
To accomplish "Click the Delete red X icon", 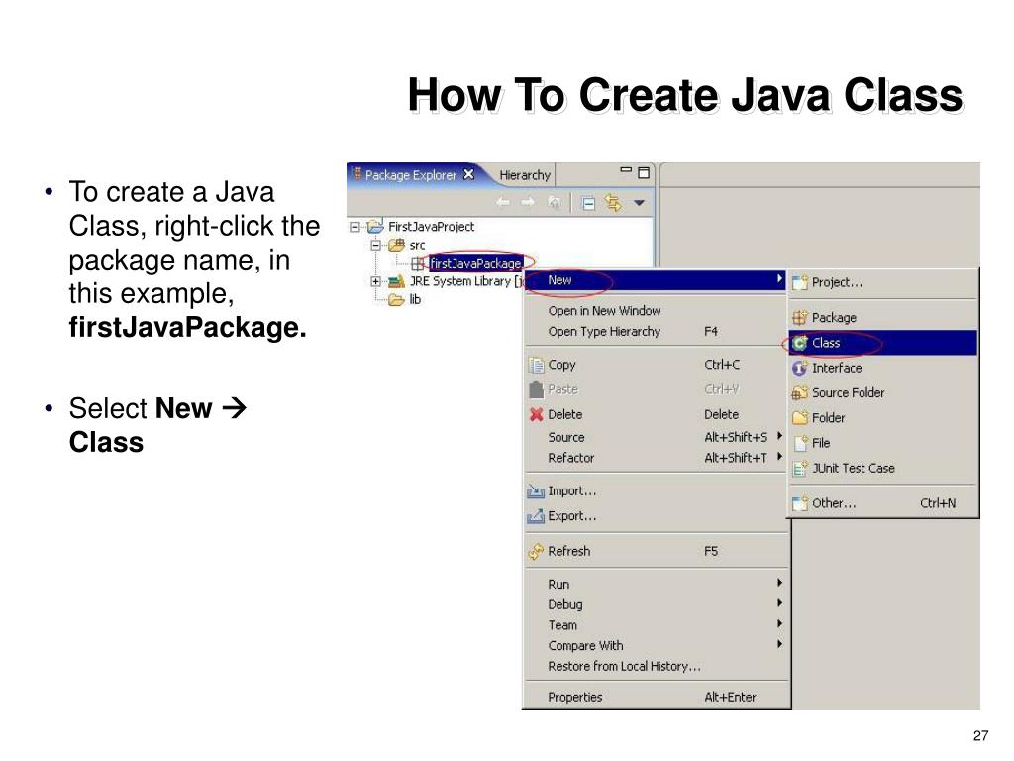I will (536, 414).
